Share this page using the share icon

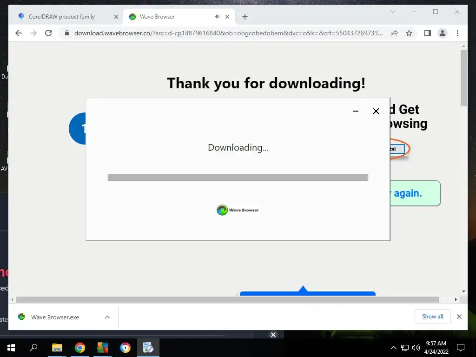[394, 33]
